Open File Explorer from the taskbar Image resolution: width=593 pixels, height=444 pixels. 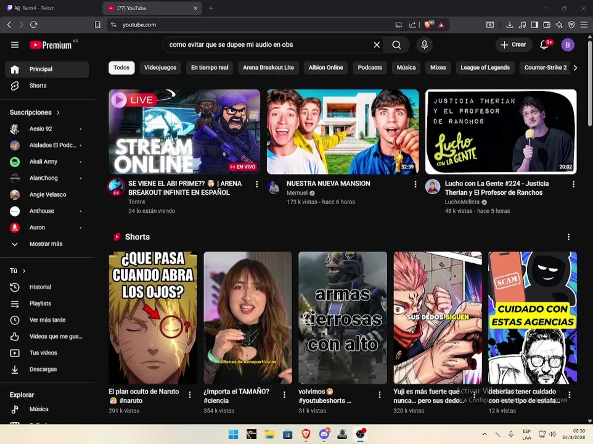click(269, 434)
